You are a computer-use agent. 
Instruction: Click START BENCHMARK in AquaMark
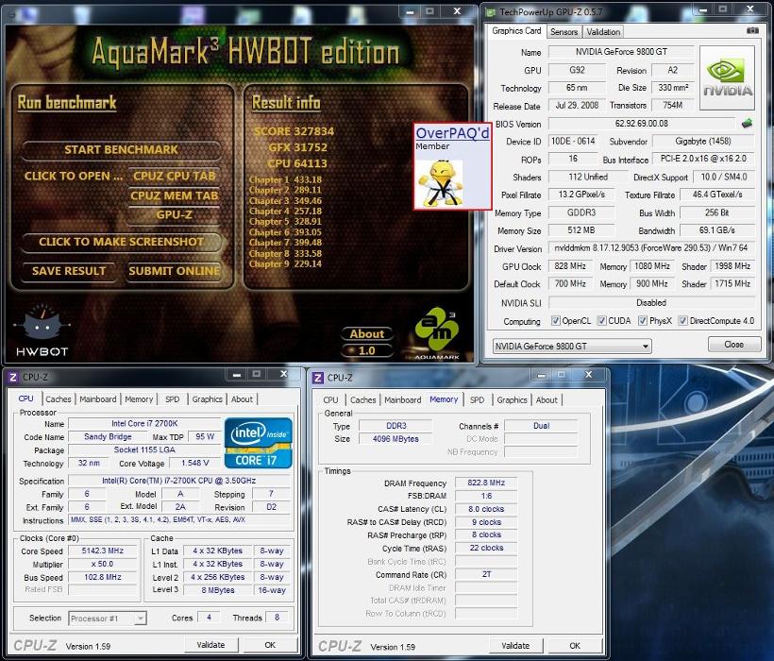click(x=122, y=149)
